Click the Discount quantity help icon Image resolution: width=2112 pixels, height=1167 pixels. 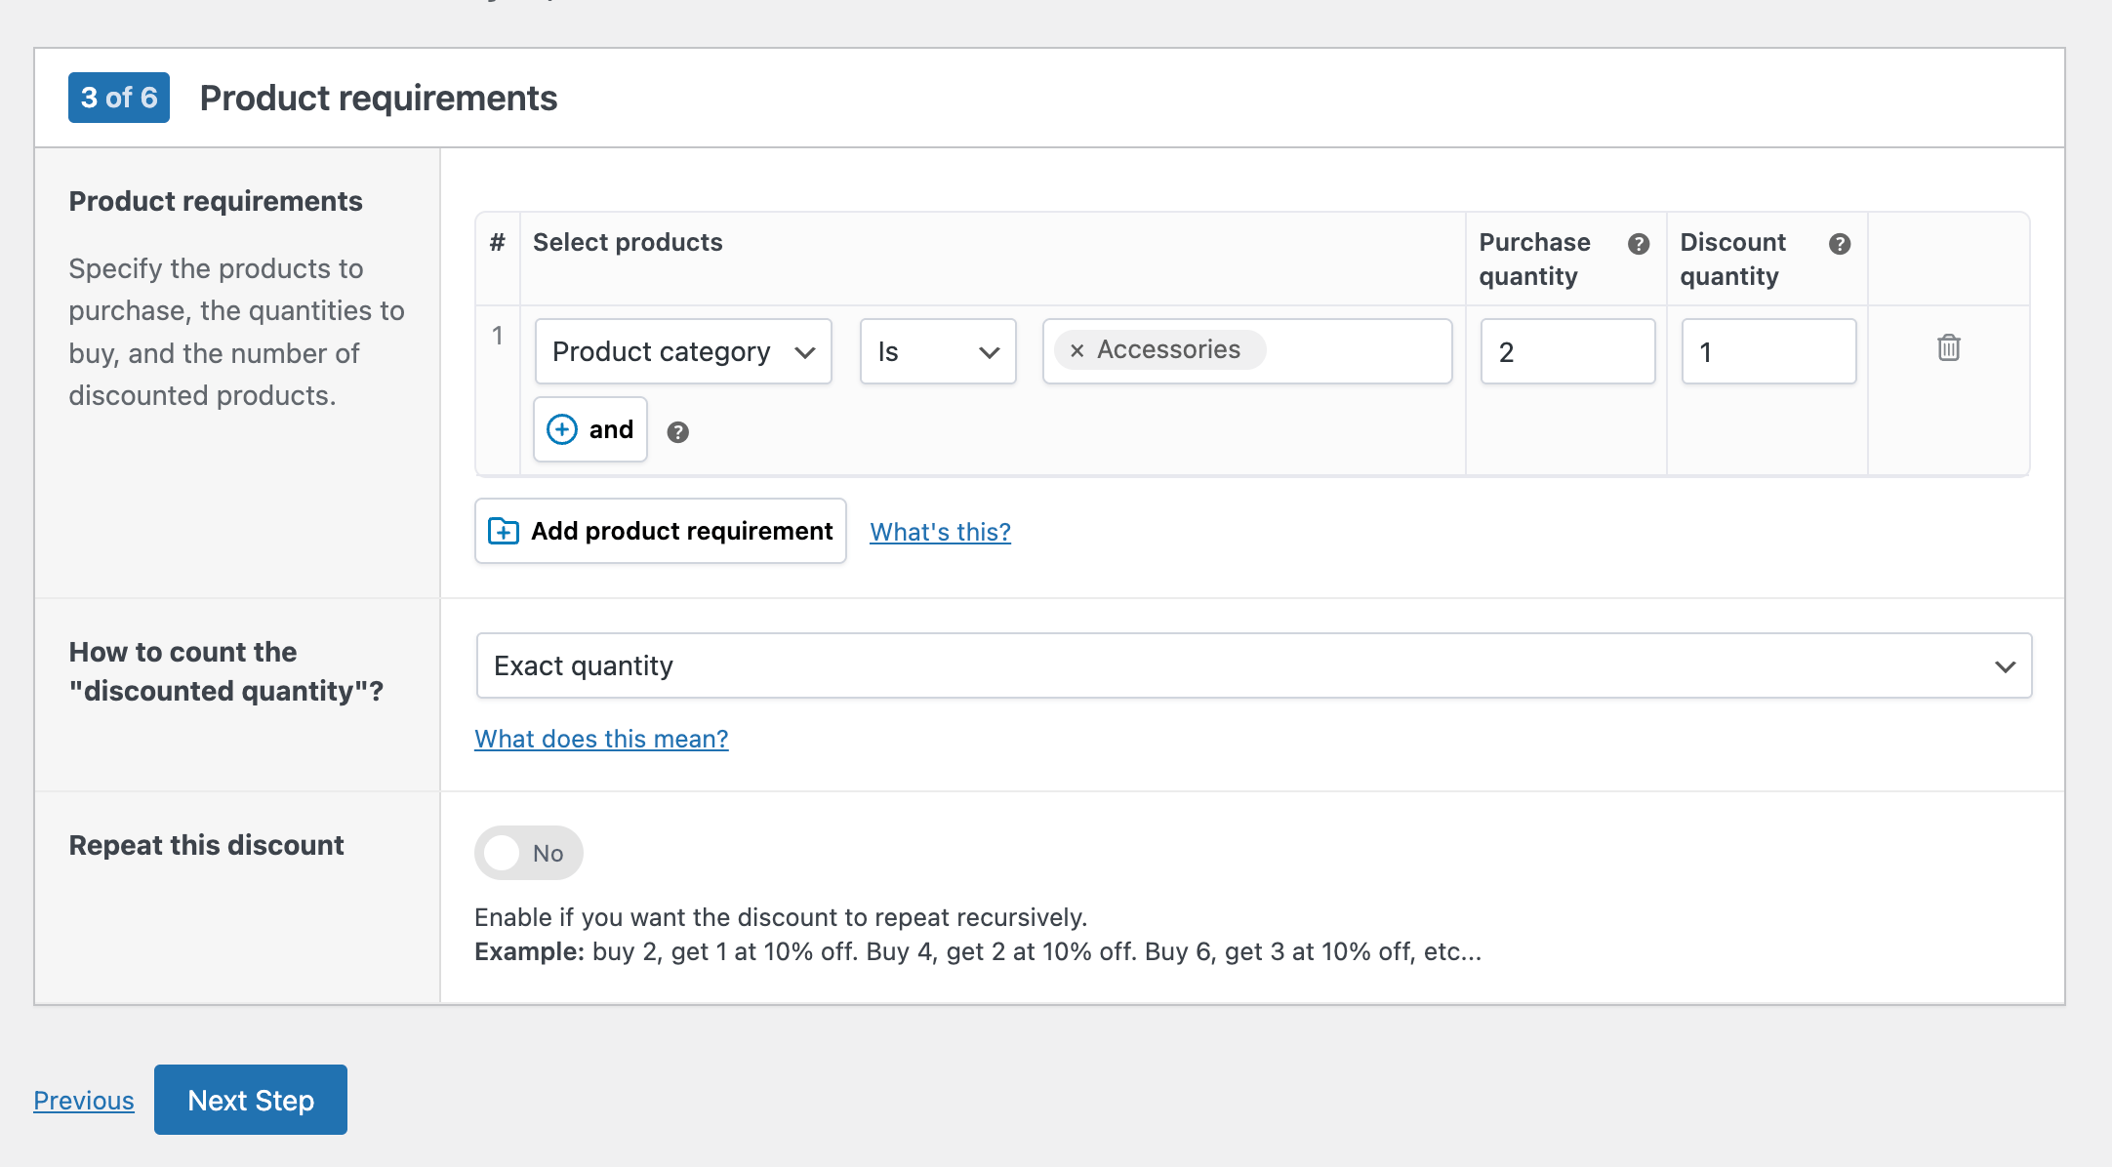point(1840,244)
